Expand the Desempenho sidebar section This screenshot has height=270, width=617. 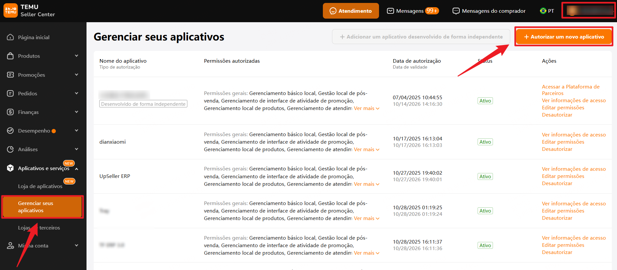[x=76, y=131]
